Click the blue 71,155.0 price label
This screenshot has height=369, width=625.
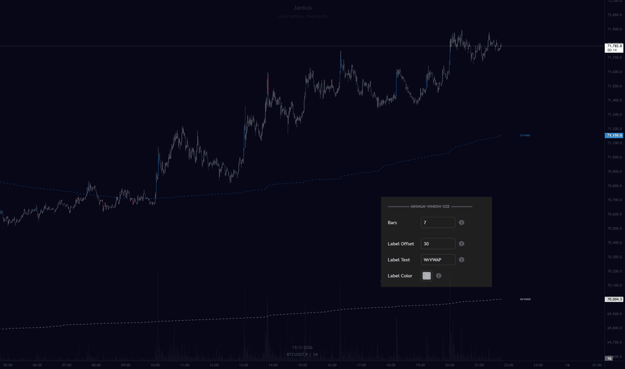click(614, 136)
